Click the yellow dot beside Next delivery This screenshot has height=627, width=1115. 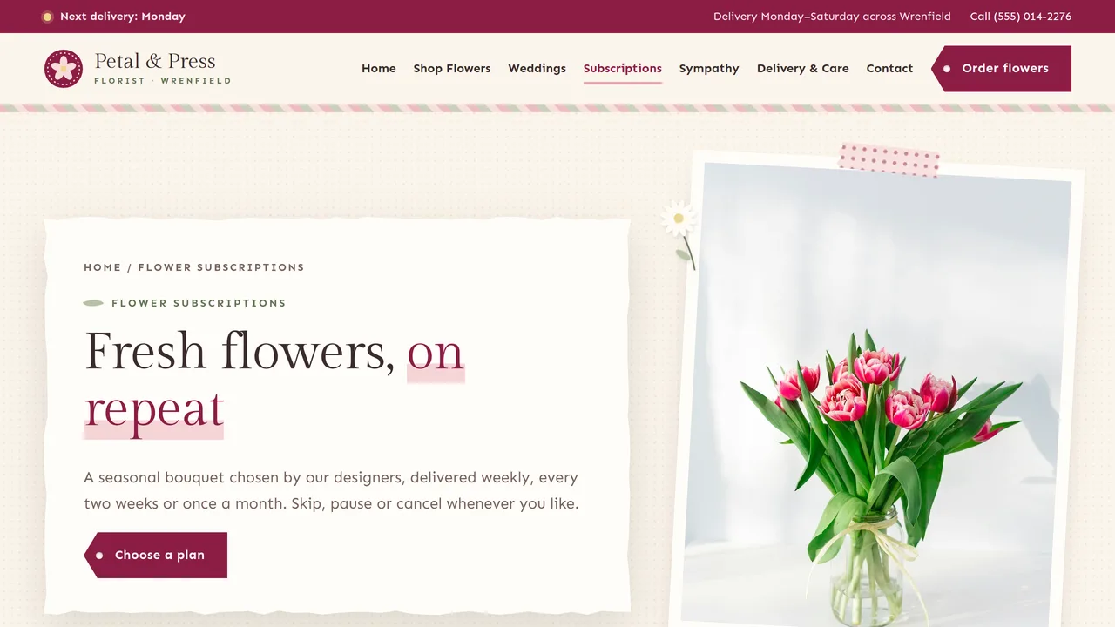click(47, 17)
